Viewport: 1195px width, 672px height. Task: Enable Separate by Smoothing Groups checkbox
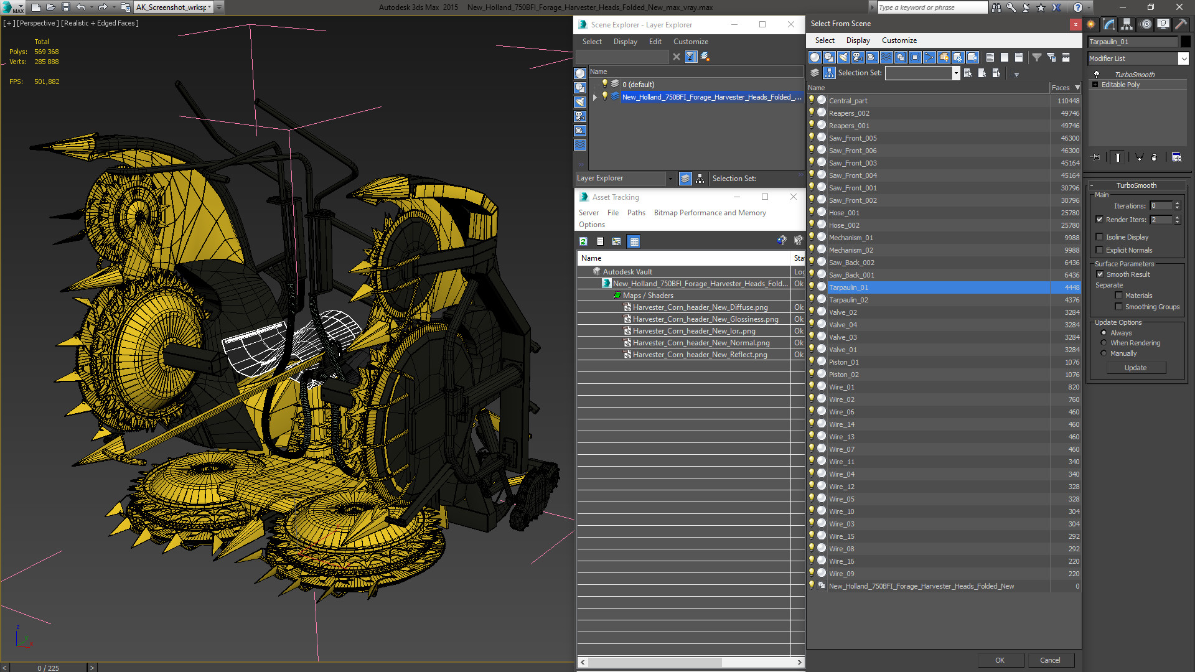(1119, 307)
